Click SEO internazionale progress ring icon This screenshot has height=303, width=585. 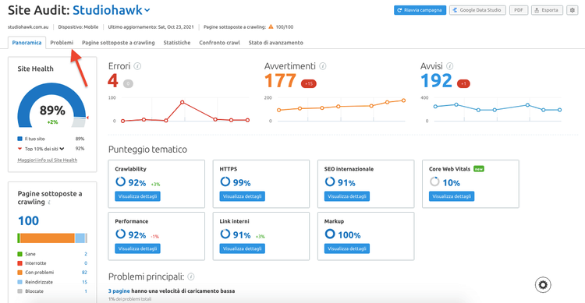point(330,181)
